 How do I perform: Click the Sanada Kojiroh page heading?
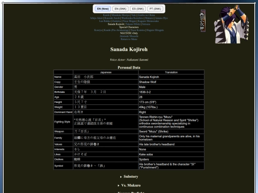(x=129, y=49)
